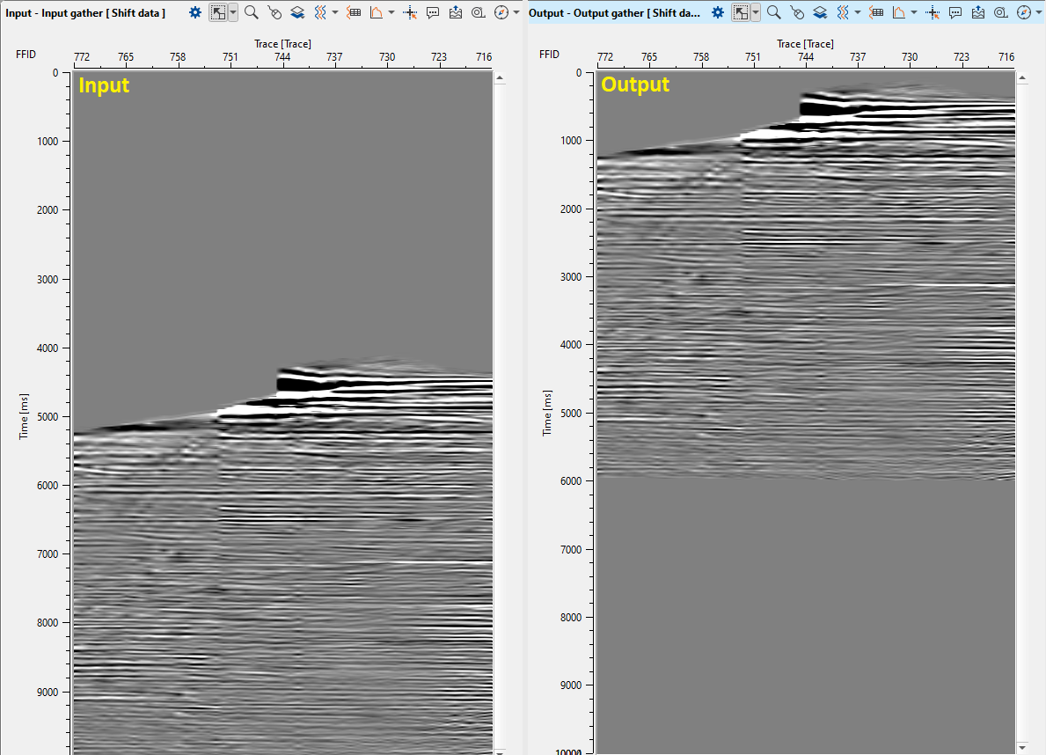The image size is (1046, 755).
Task: Click crosshair cursor tool in Input gather toolbar
Action: [x=410, y=12]
